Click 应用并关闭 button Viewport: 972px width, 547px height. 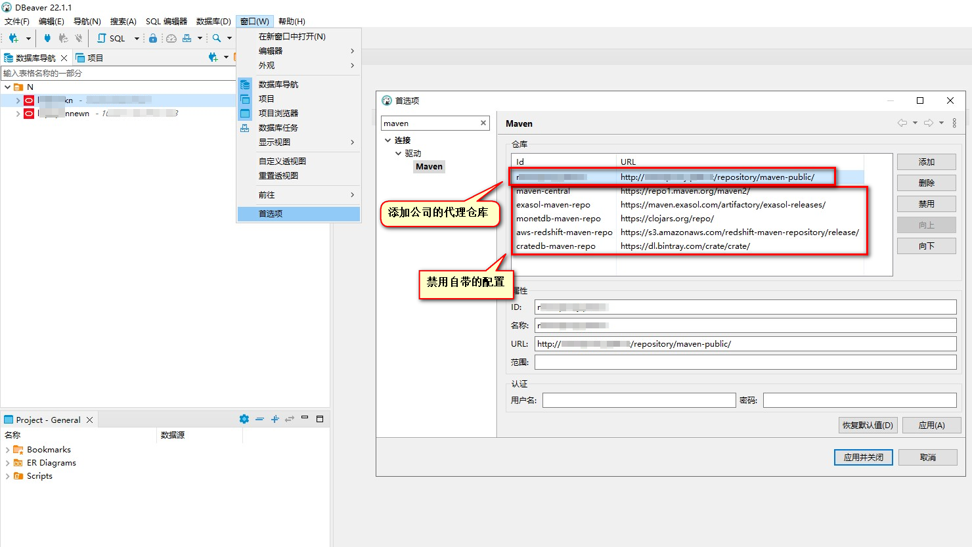863,457
